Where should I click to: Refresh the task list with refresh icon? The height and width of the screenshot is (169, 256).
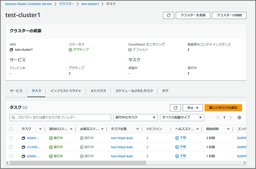tap(175, 108)
